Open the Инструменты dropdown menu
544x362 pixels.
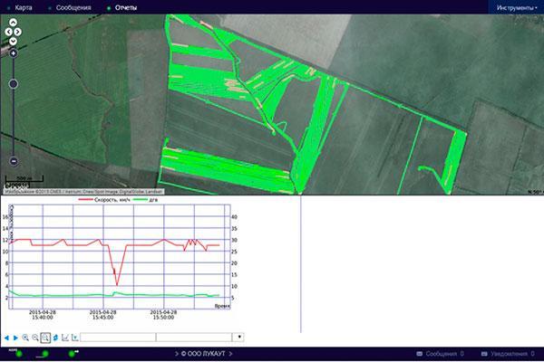[x=516, y=7]
